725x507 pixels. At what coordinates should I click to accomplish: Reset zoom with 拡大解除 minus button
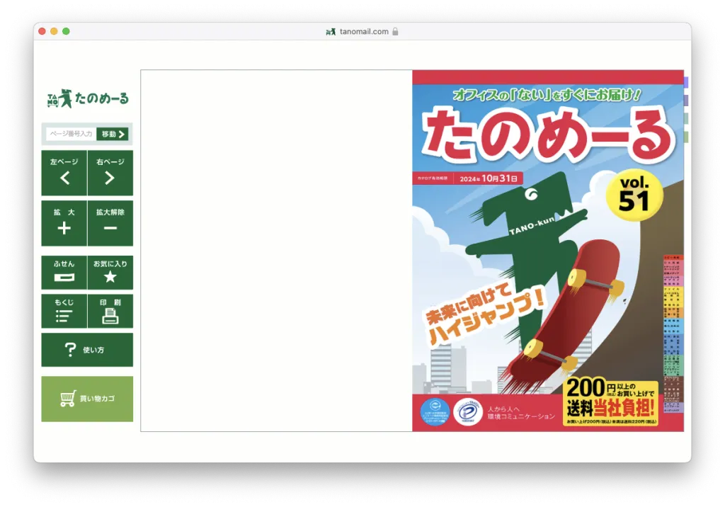click(110, 223)
